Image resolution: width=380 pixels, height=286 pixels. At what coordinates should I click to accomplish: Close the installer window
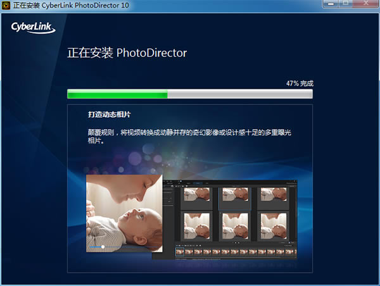pyautogui.click(x=365, y=4)
